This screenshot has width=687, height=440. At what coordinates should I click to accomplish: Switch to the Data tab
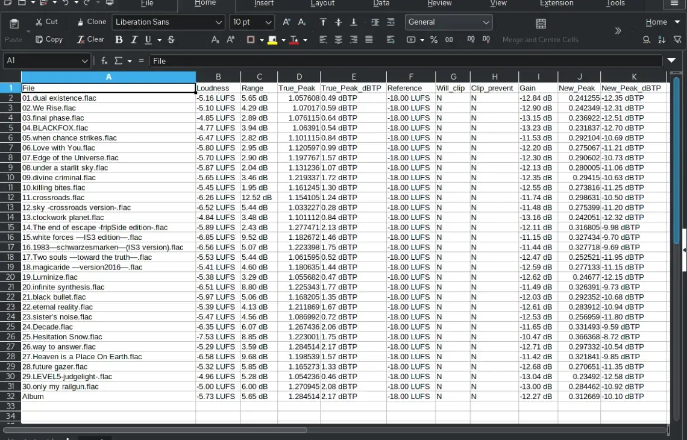(x=381, y=4)
